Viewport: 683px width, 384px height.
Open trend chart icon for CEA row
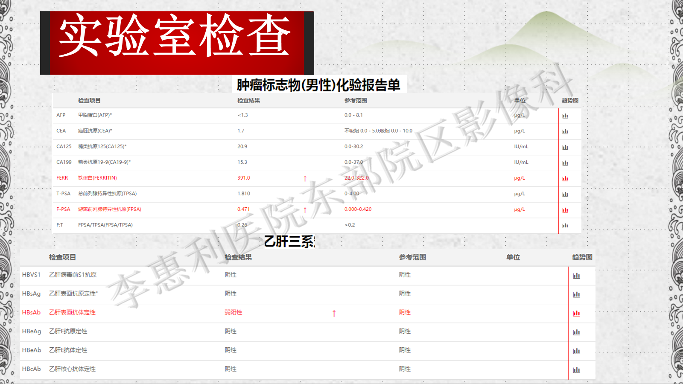pos(565,131)
